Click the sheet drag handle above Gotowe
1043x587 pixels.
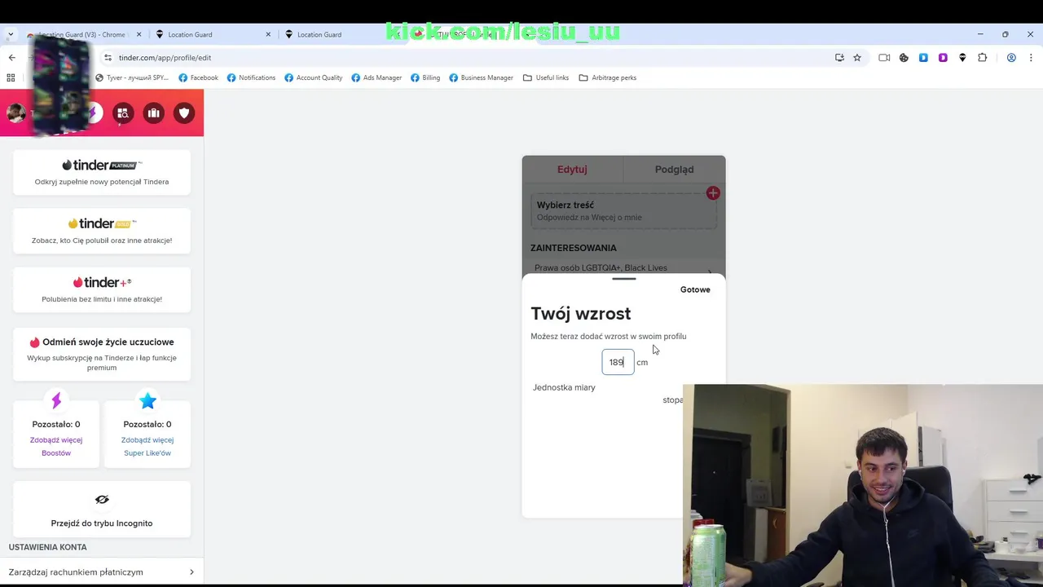click(623, 279)
